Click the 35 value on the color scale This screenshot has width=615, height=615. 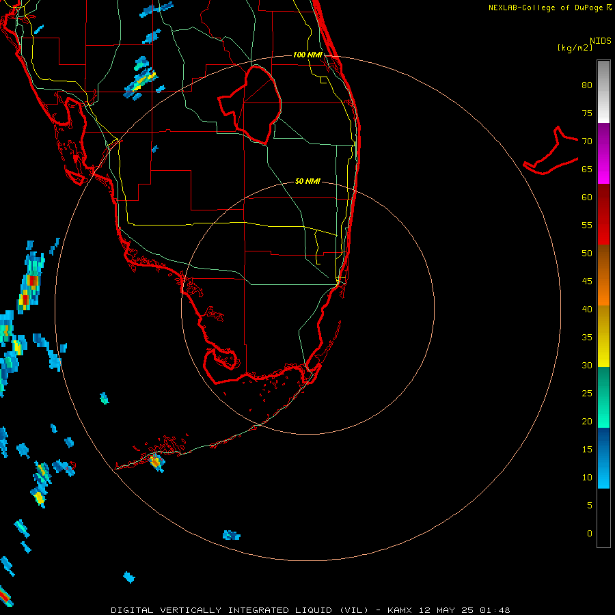click(x=587, y=338)
